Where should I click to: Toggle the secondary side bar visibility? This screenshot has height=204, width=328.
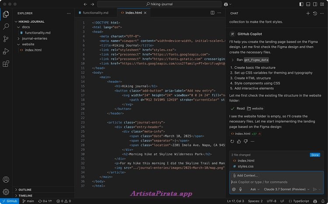(x=315, y=4)
